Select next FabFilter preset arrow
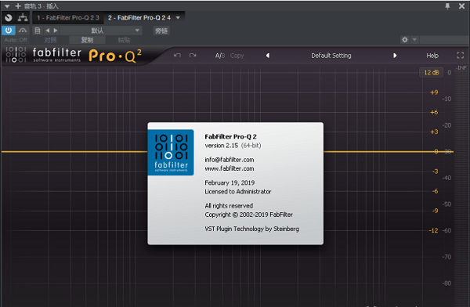 click(x=395, y=56)
